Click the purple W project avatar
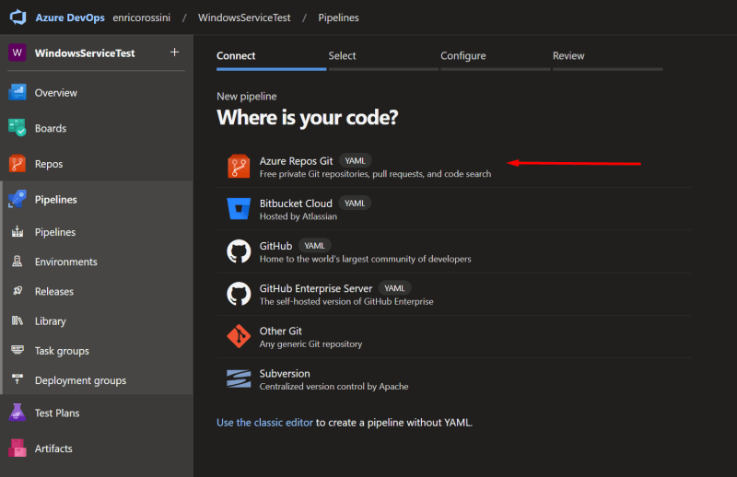Image resolution: width=737 pixels, height=477 pixels. 18,52
